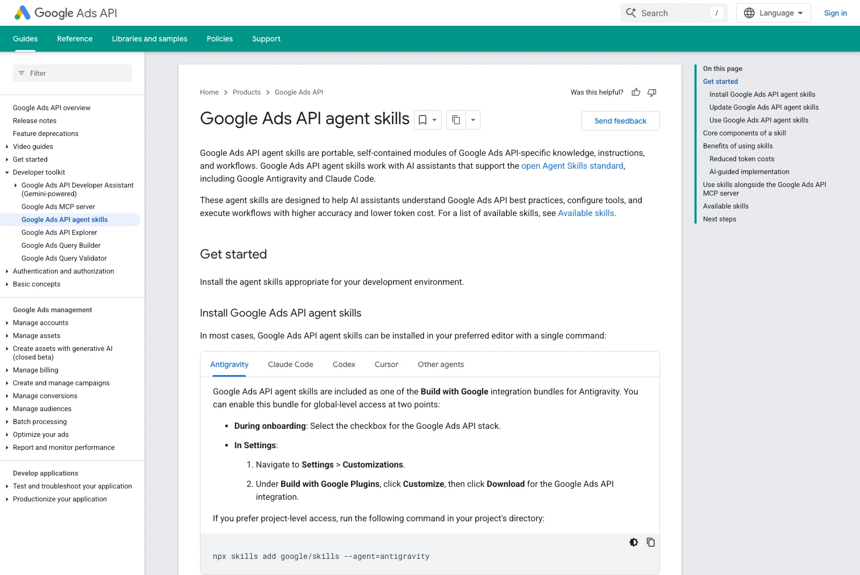Open the copy page dropdown arrow
Viewport: 860px width, 575px height.
click(473, 120)
